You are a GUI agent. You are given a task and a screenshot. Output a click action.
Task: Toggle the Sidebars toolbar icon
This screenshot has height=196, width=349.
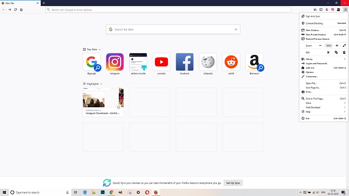pos(321,10)
